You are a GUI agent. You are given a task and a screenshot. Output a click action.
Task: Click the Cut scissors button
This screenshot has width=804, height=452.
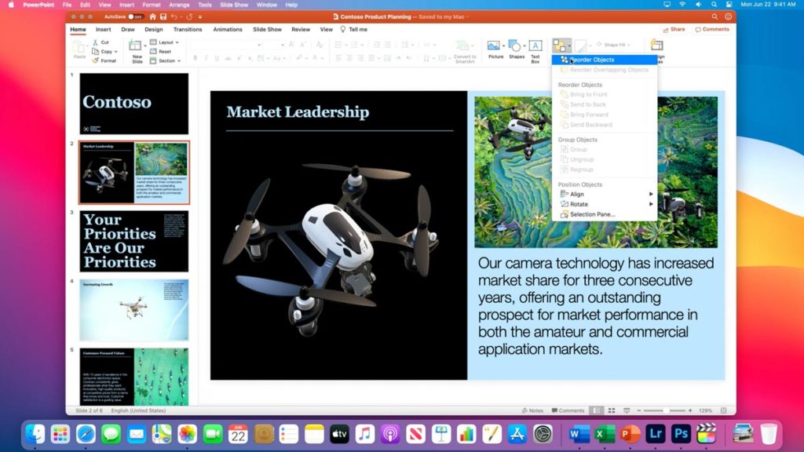pyautogui.click(x=100, y=42)
